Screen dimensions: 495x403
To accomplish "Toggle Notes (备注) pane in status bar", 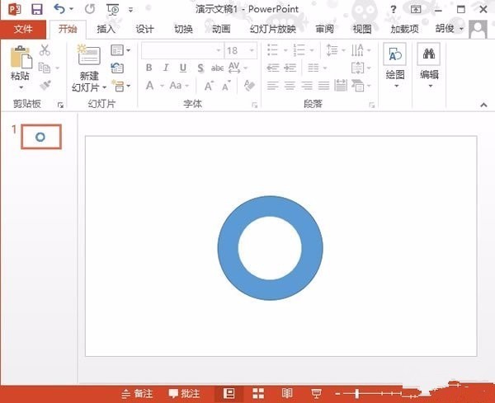I will click(136, 394).
